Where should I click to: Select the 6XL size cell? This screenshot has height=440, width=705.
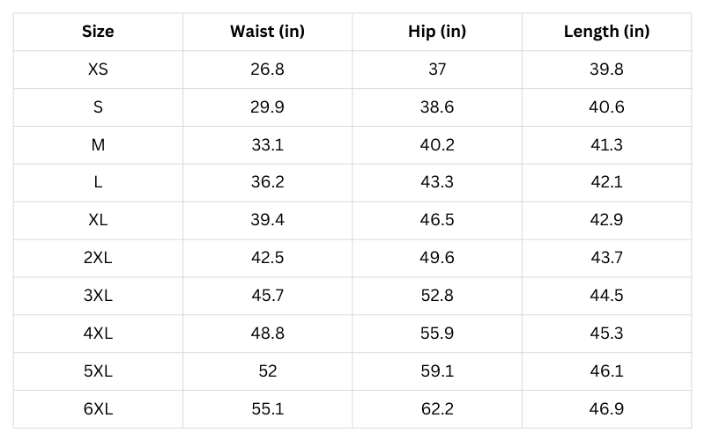[x=98, y=408]
